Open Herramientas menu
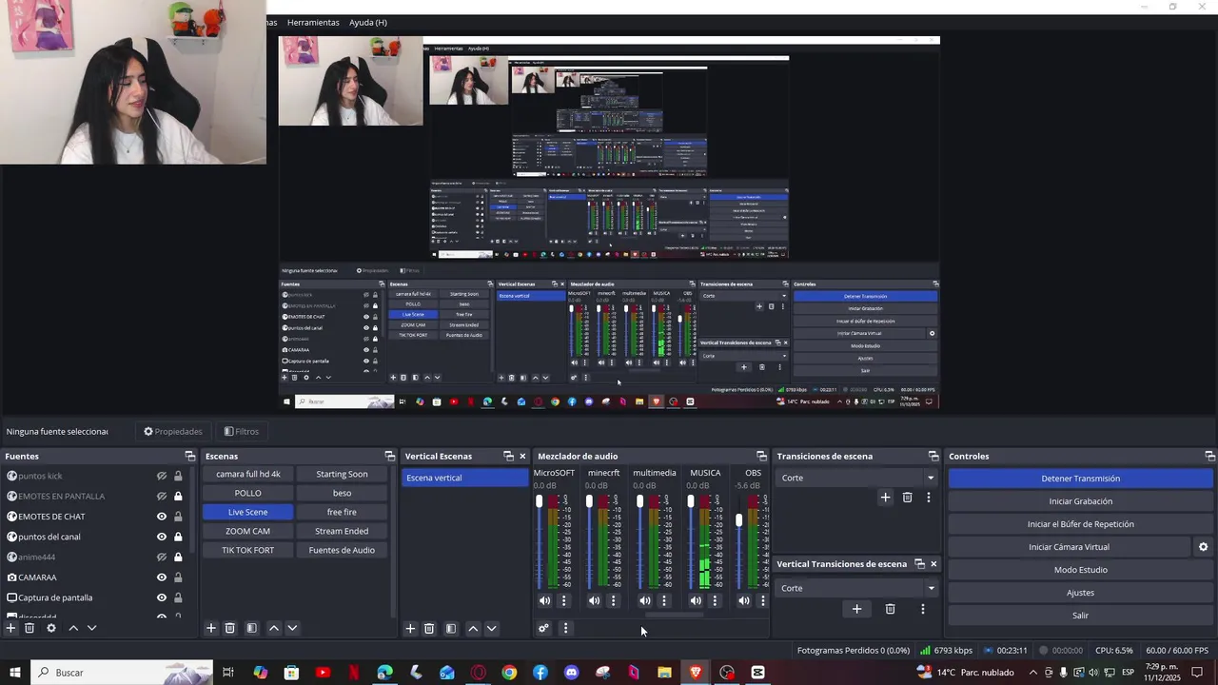This screenshot has height=685, width=1218. click(x=313, y=22)
